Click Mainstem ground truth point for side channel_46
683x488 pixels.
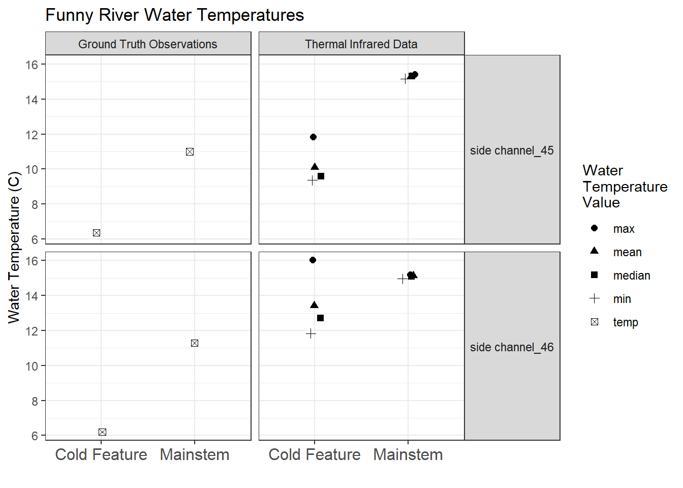click(194, 343)
